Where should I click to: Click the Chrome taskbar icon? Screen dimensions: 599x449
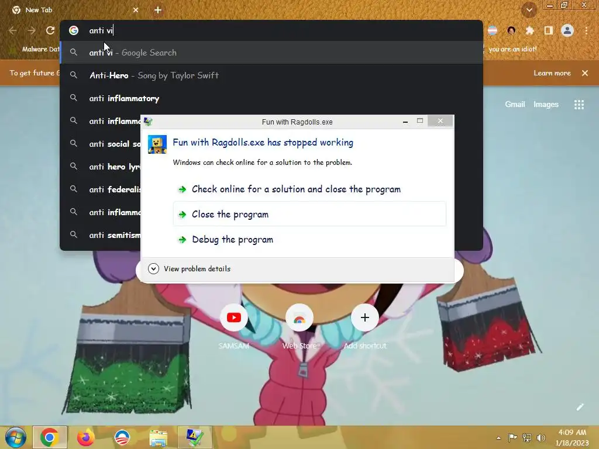(x=50, y=437)
